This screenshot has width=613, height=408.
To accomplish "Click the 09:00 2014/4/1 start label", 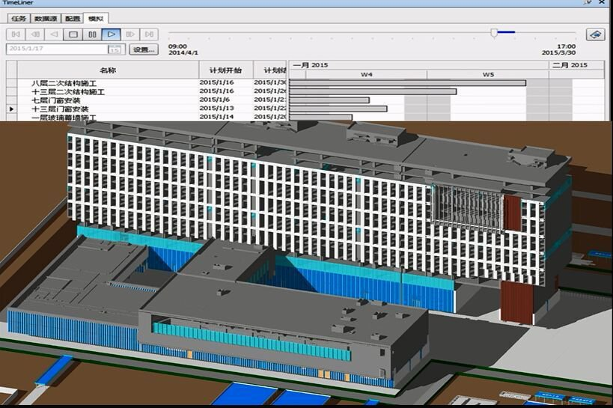I will (183, 49).
